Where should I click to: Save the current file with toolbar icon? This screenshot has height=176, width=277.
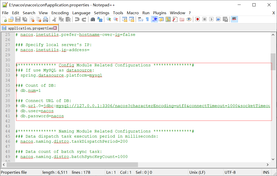click(18, 19)
